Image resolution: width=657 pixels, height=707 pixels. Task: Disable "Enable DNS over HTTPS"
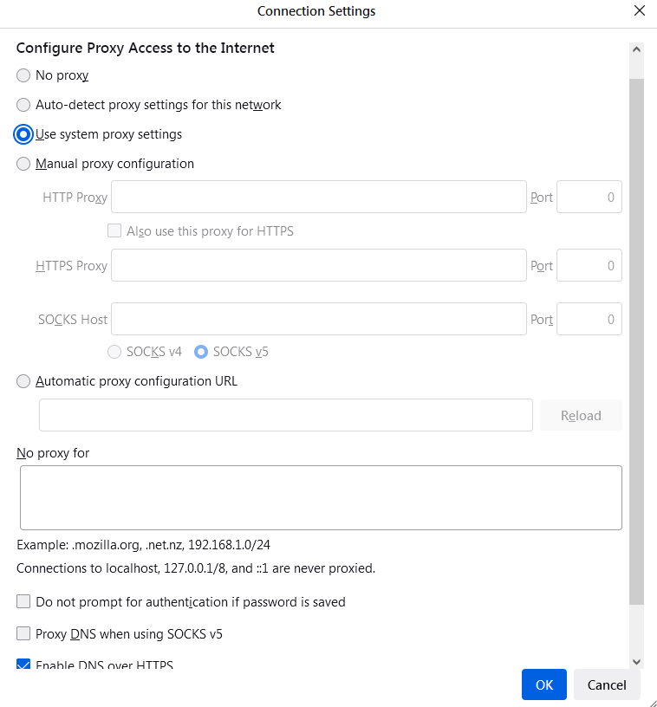[23, 664]
